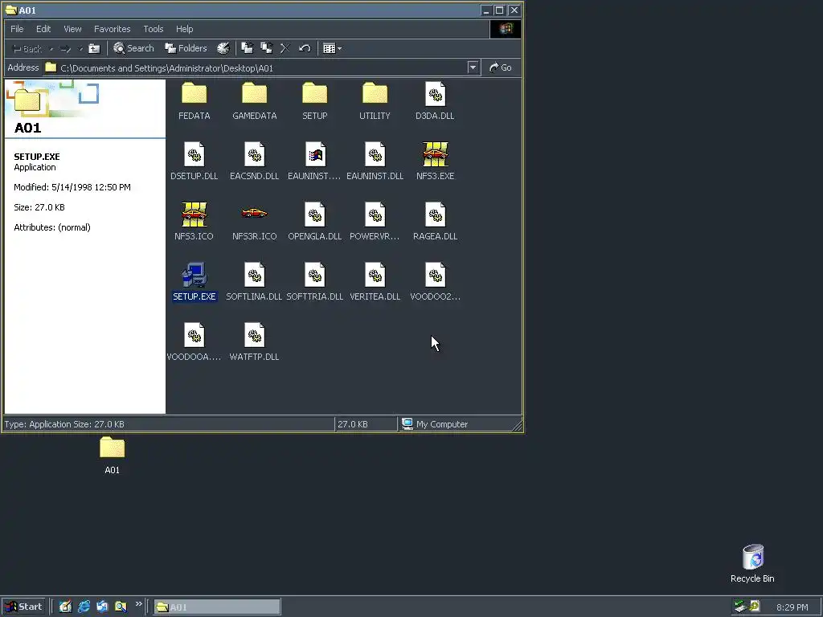Open the Forward button history arrow
The width and height of the screenshot is (823, 617).
pos(80,49)
